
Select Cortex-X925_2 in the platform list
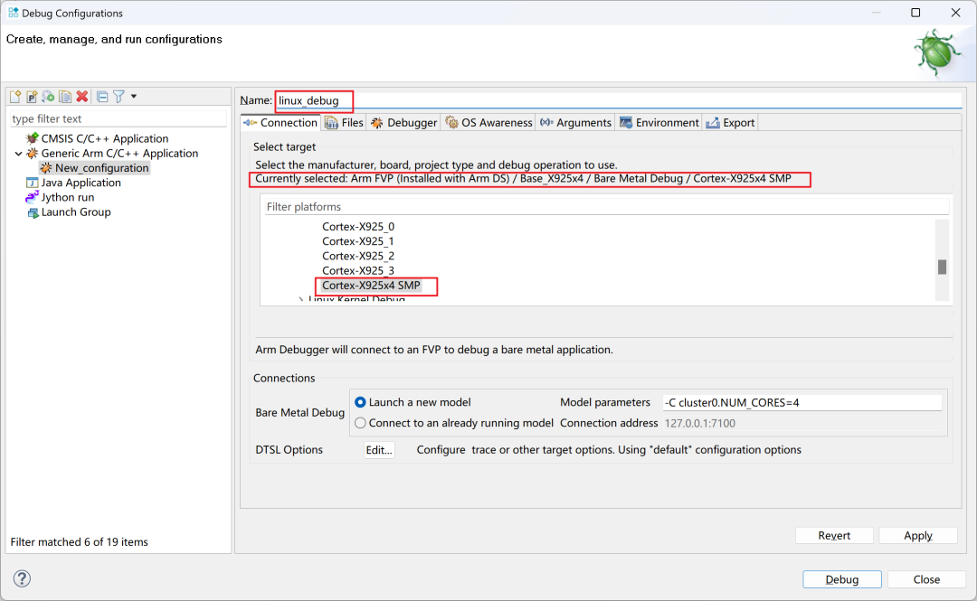click(358, 256)
